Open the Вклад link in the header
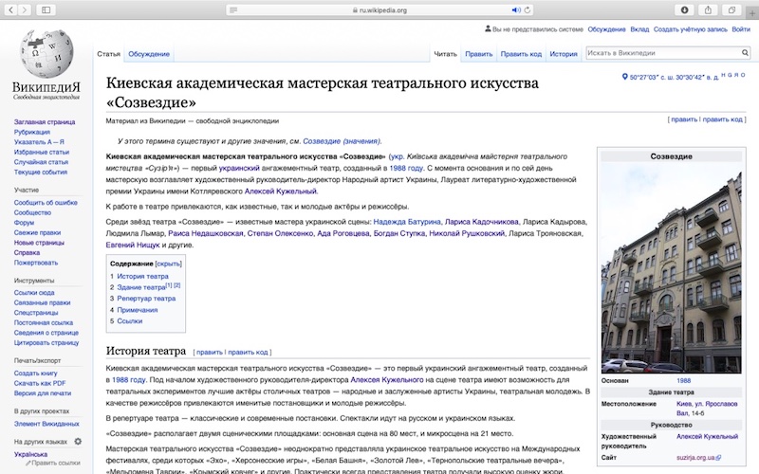 639,29
